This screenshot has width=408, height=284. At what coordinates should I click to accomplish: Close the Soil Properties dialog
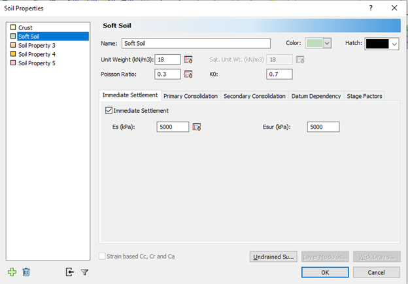[x=394, y=8]
